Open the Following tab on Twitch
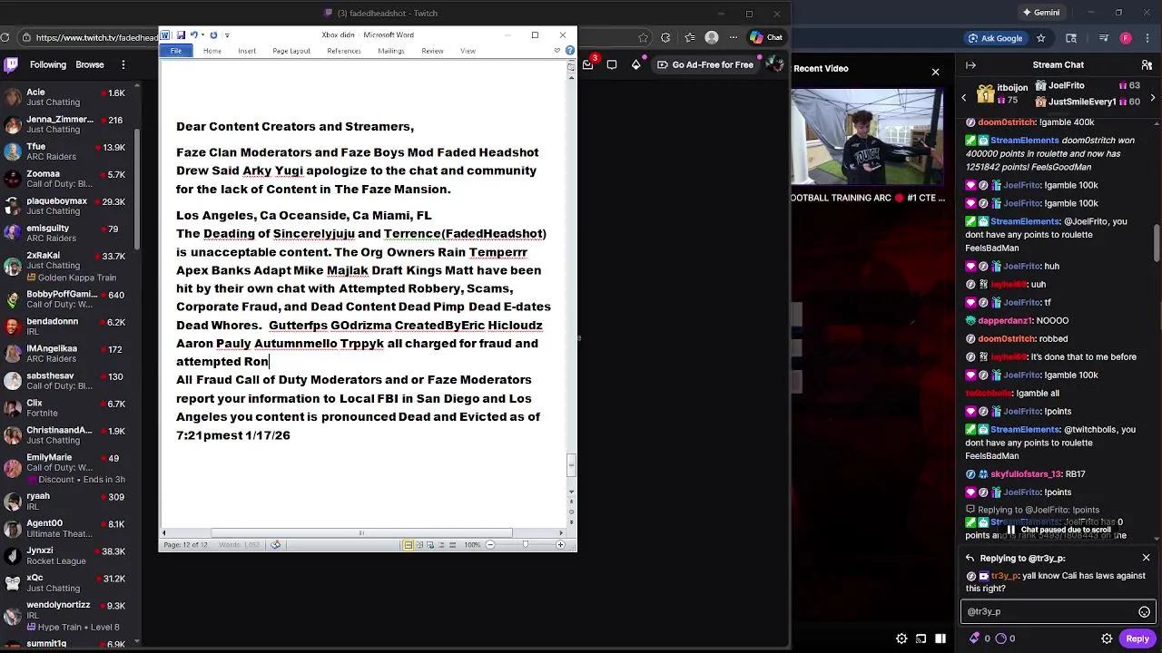Viewport: 1162px width, 653px height. pyautogui.click(x=48, y=64)
